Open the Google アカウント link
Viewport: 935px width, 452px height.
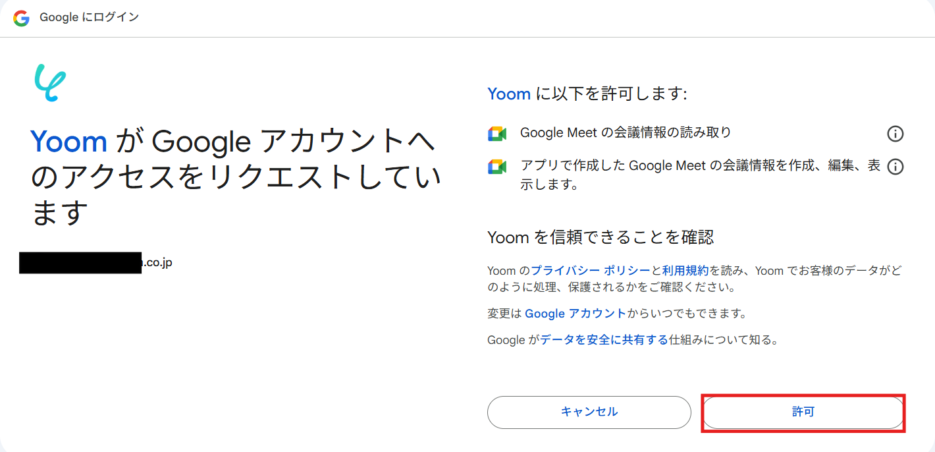pos(575,313)
